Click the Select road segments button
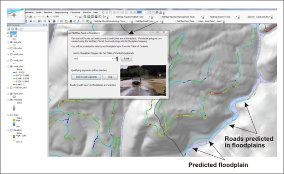The height and width of the screenshot is (174, 284). [x=86, y=77]
